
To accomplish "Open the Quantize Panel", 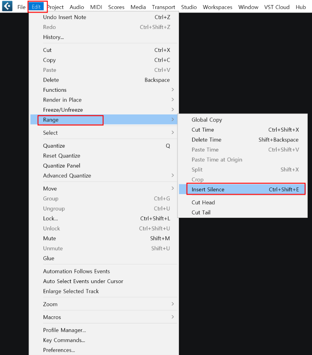I will point(104,166).
